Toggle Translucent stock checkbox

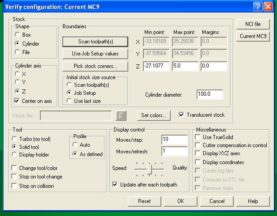click(181, 115)
